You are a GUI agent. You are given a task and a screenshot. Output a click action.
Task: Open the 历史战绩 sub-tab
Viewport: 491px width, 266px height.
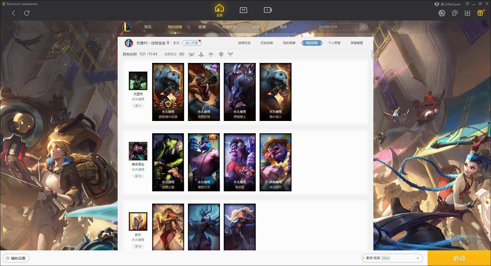click(x=267, y=43)
